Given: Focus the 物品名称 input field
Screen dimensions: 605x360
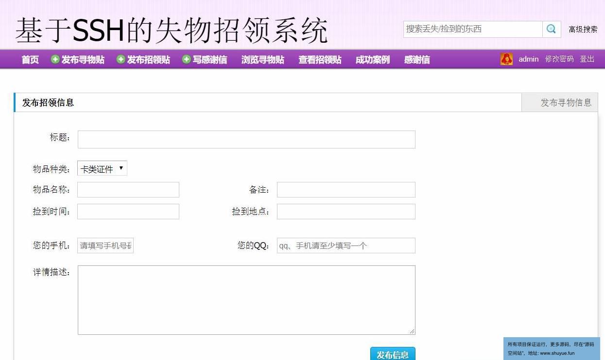Looking at the screenshot, I should point(128,190).
